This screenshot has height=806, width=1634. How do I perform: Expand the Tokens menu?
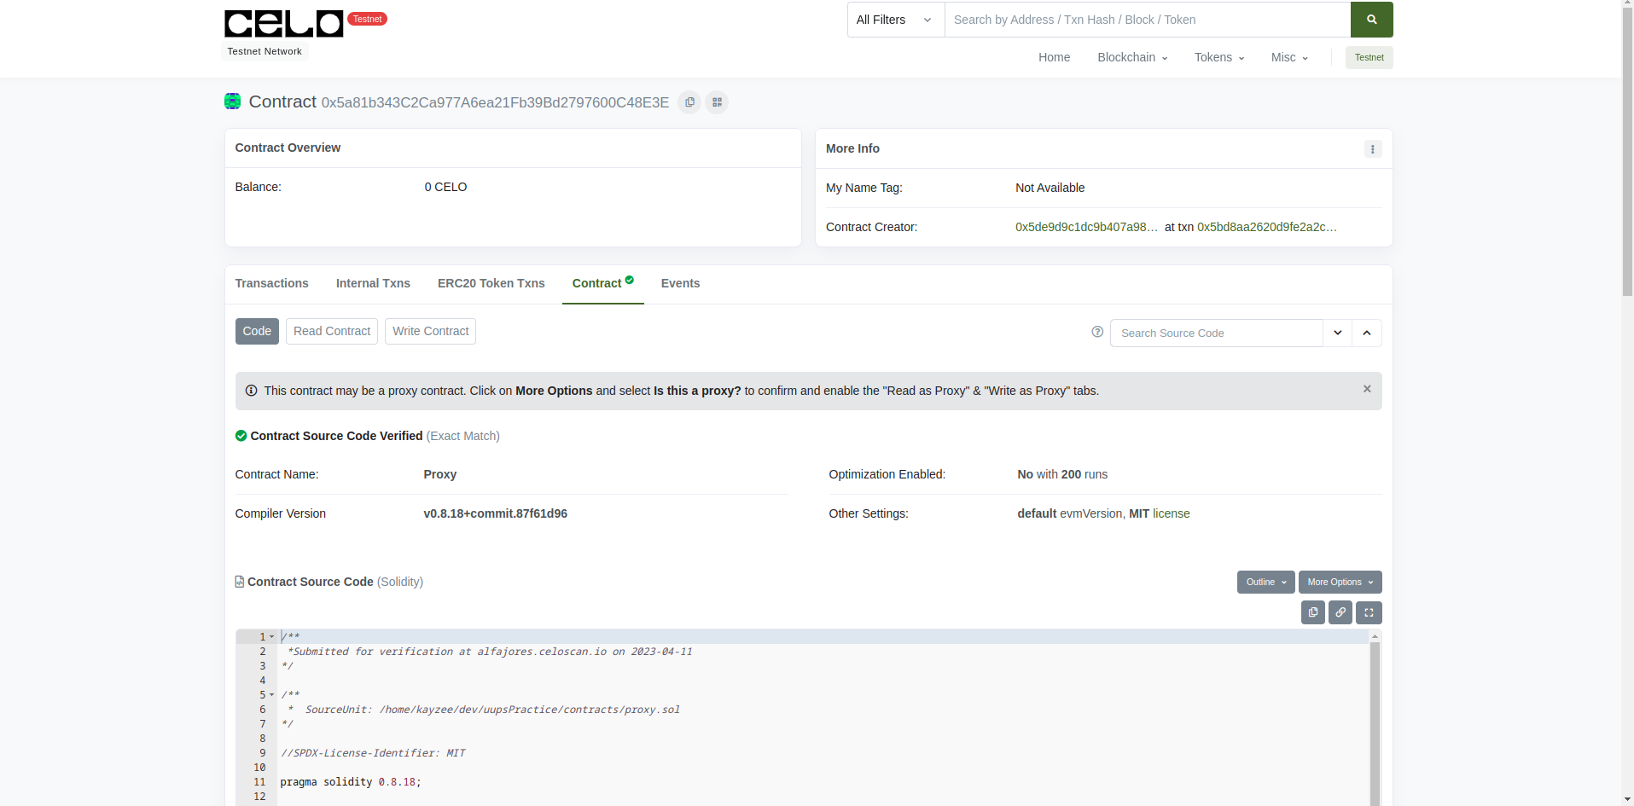pyautogui.click(x=1219, y=57)
